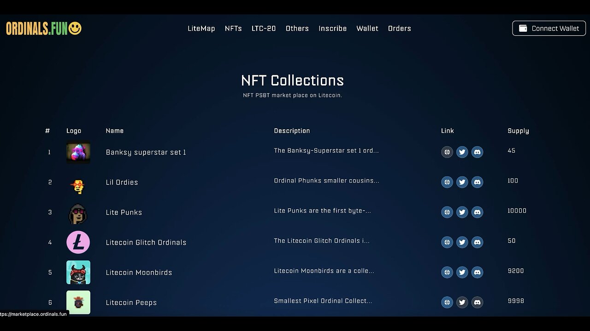Viewport: 590px width, 331px height.
Task: Open Twitter link for Lite Punks
Action: (462, 212)
